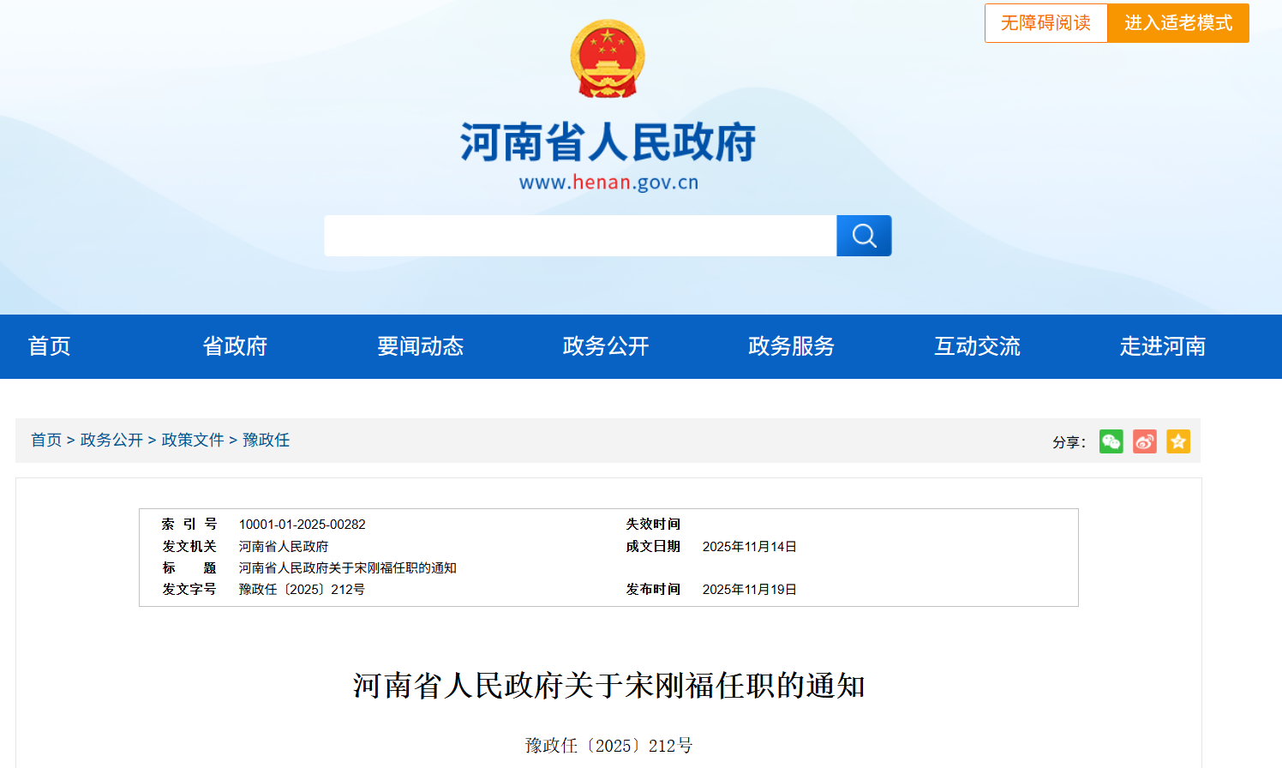Viewport: 1282px width, 768px height.
Task: Click the magnifying glass search button
Action: (864, 236)
